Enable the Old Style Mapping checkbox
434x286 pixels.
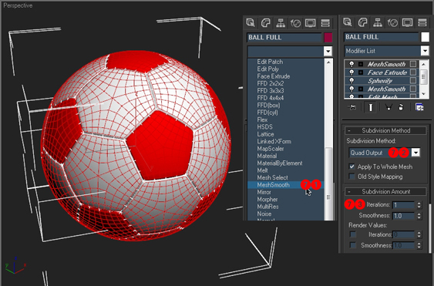[x=352, y=177]
